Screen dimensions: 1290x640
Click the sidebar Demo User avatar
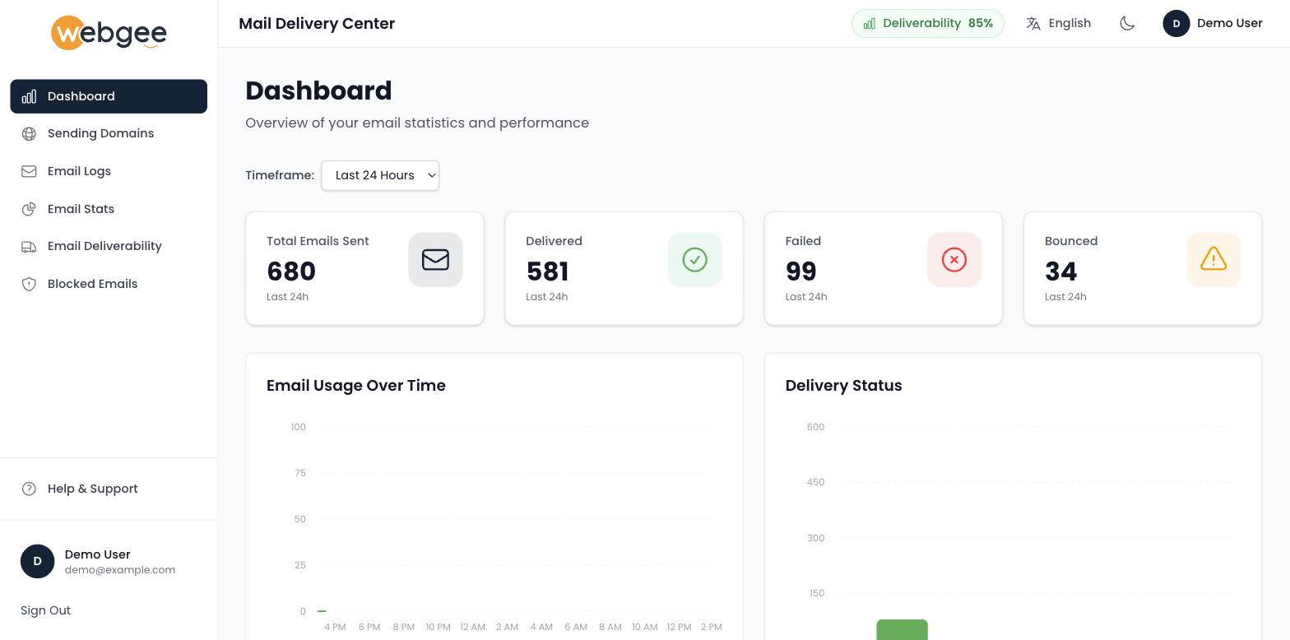click(37, 561)
